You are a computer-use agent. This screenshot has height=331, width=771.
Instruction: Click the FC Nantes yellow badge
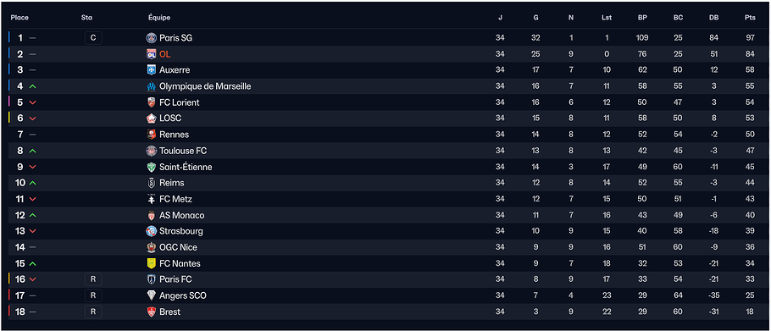(152, 264)
